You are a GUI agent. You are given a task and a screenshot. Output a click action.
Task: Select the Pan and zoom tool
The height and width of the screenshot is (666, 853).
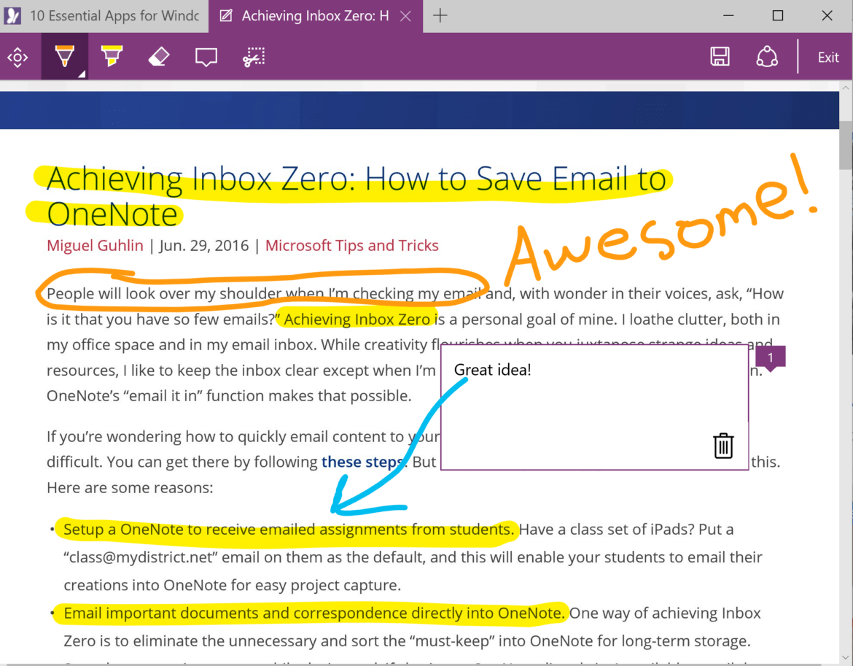pyautogui.click(x=17, y=57)
